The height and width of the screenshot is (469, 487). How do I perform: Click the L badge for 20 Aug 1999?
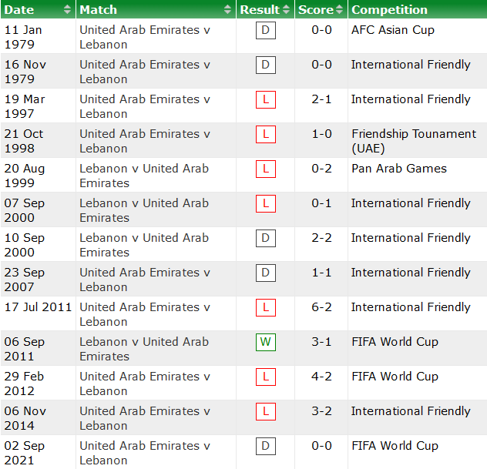(x=266, y=169)
